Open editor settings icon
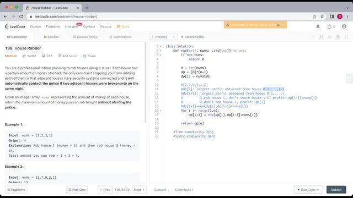353x198 pixels. click(338, 37)
